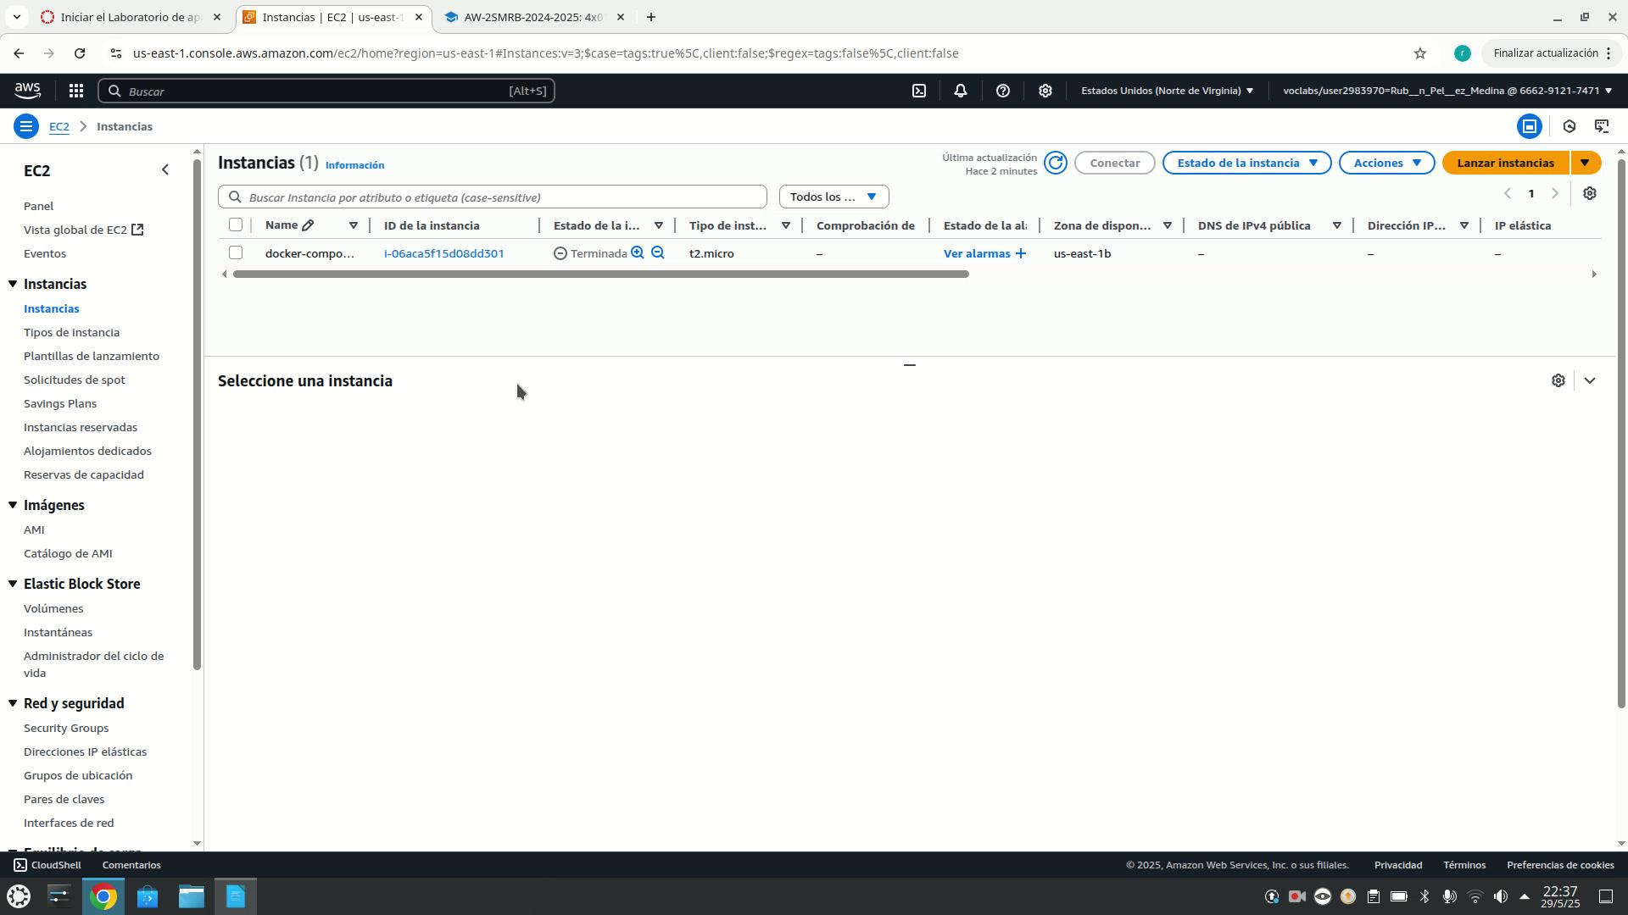
Task: Open table preferences gear icon
Action: pyautogui.click(x=1590, y=194)
